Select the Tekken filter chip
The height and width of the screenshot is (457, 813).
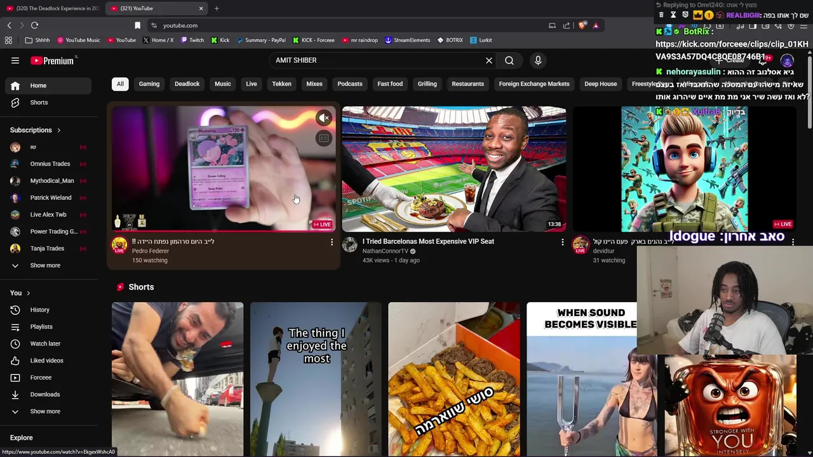point(281,84)
